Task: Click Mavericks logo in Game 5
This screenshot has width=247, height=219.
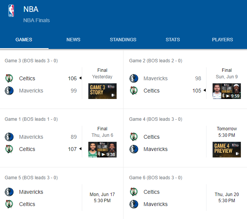Action: [x=9, y=192]
